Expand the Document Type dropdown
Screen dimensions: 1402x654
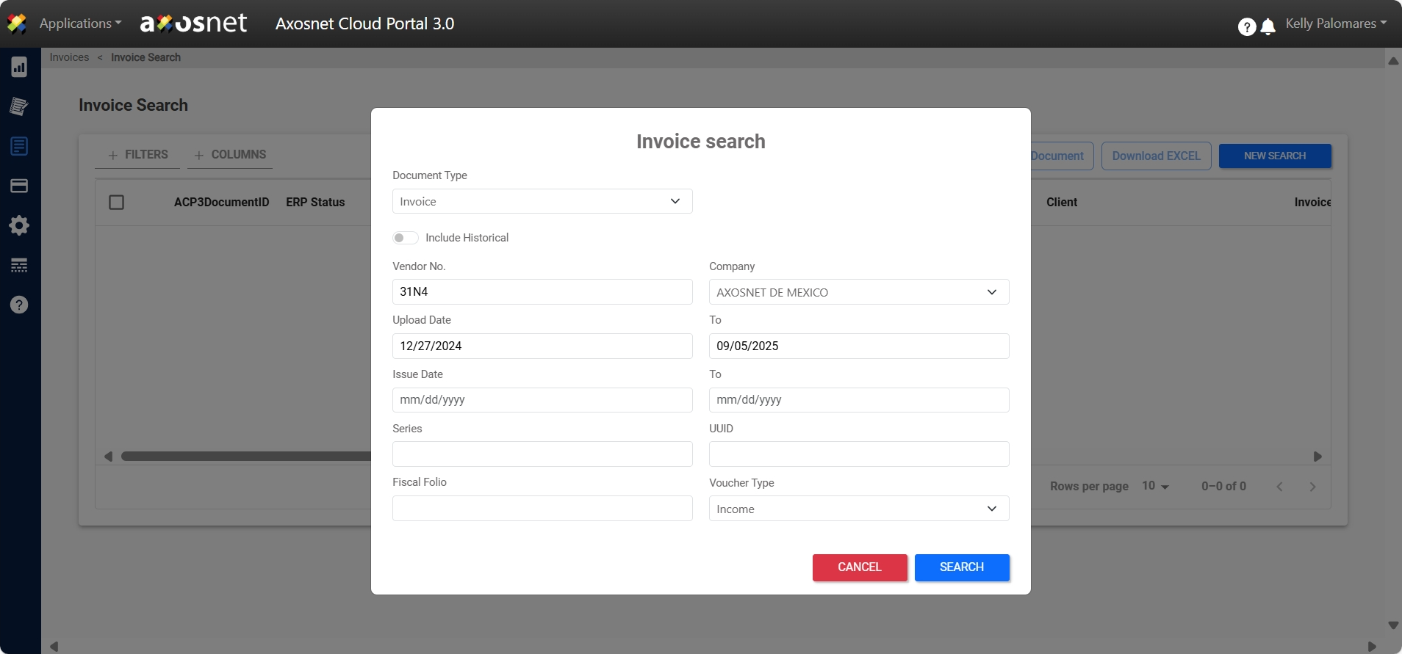pyautogui.click(x=542, y=201)
